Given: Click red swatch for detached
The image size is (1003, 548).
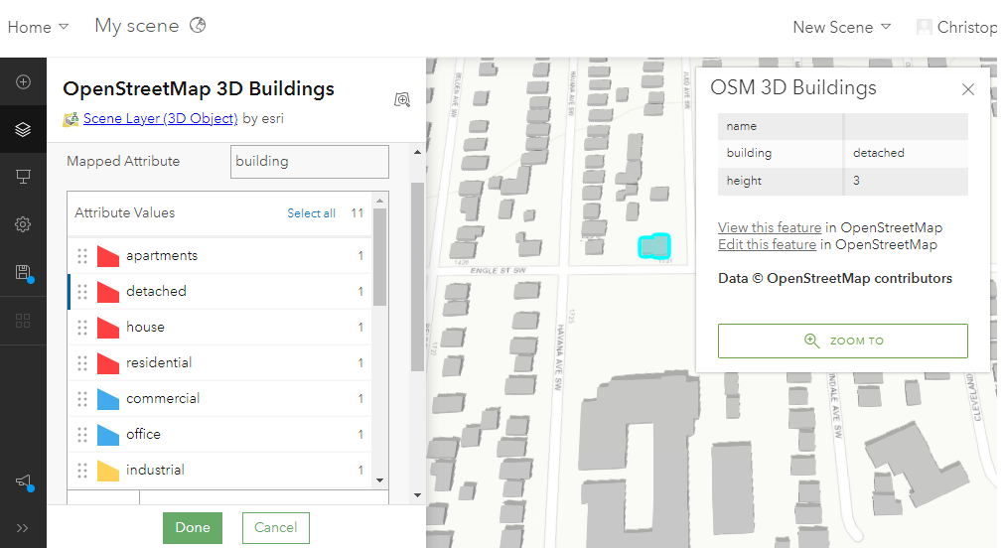Looking at the screenshot, I should tap(108, 292).
